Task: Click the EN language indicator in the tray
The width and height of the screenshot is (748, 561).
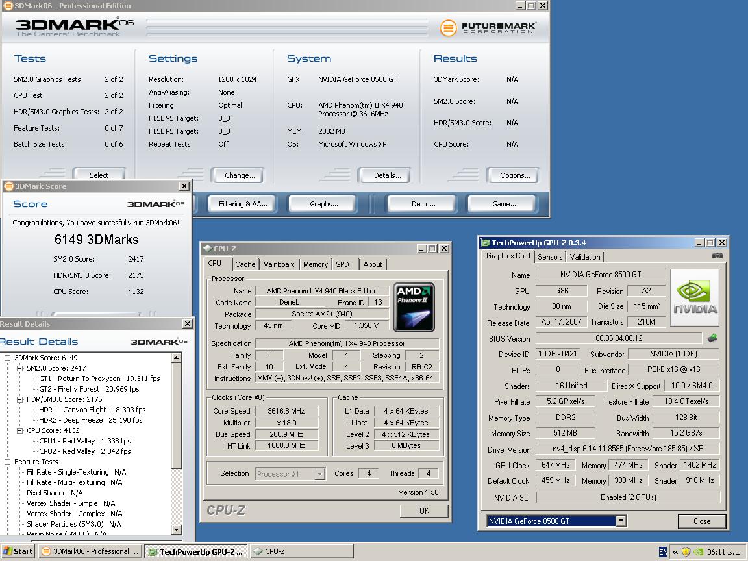Action: point(662,551)
